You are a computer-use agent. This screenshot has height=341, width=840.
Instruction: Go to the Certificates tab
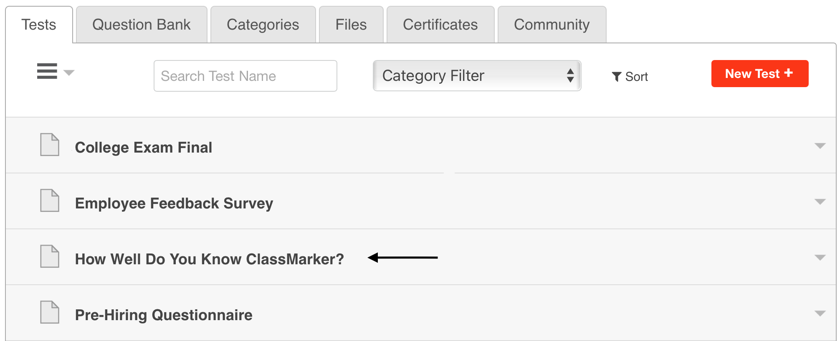click(440, 25)
